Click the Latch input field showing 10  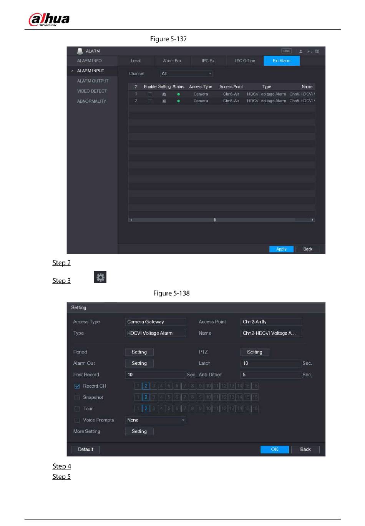(271, 363)
